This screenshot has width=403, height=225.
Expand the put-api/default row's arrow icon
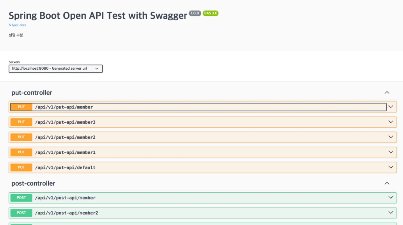tap(391, 167)
